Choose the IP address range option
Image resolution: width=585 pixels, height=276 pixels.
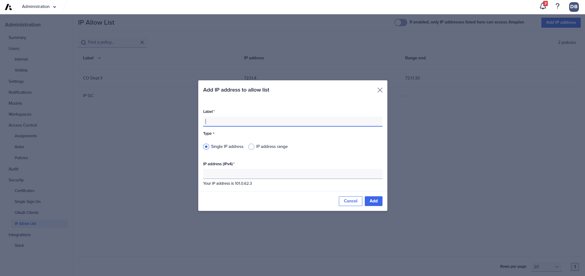[251, 146]
